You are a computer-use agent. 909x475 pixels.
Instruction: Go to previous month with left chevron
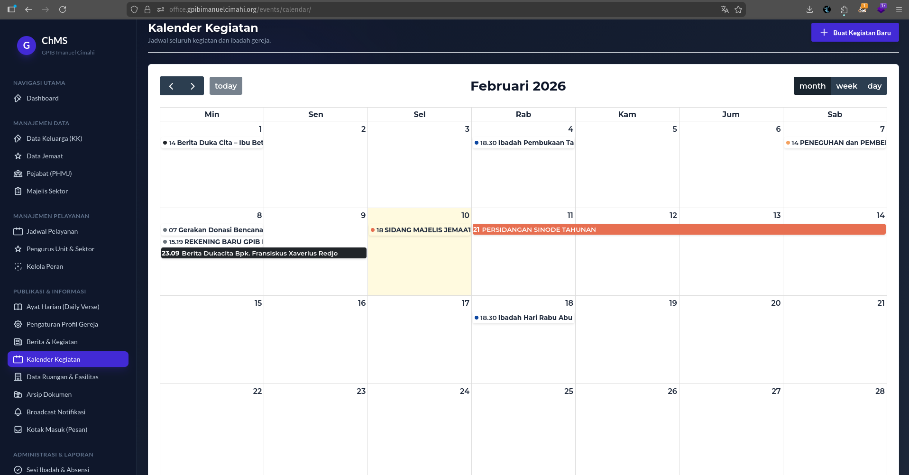[x=171, y=86]
